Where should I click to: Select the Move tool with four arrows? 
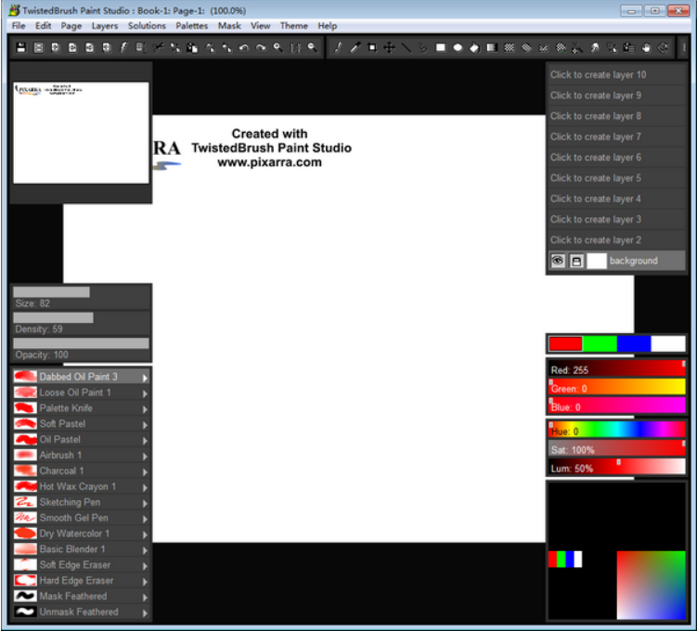(x=389, y=47)
